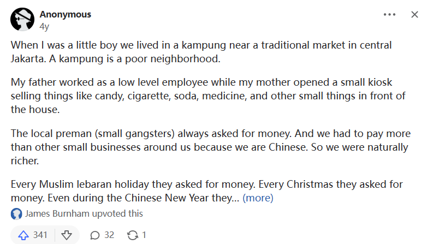Click the Anonymous profile avatar

click(x=21, y=20)
